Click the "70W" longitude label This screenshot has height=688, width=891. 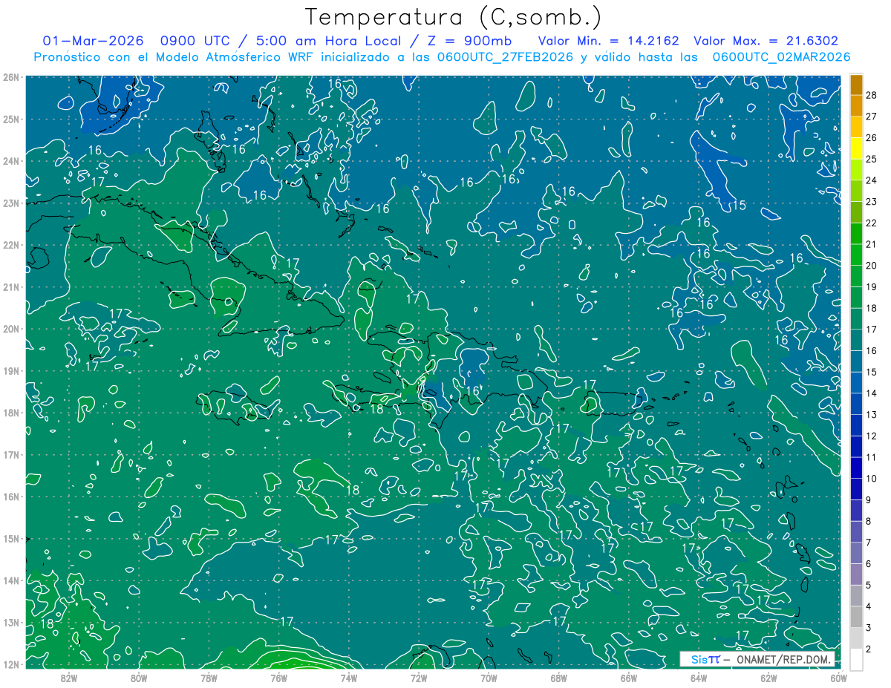[x=489, y=678]
